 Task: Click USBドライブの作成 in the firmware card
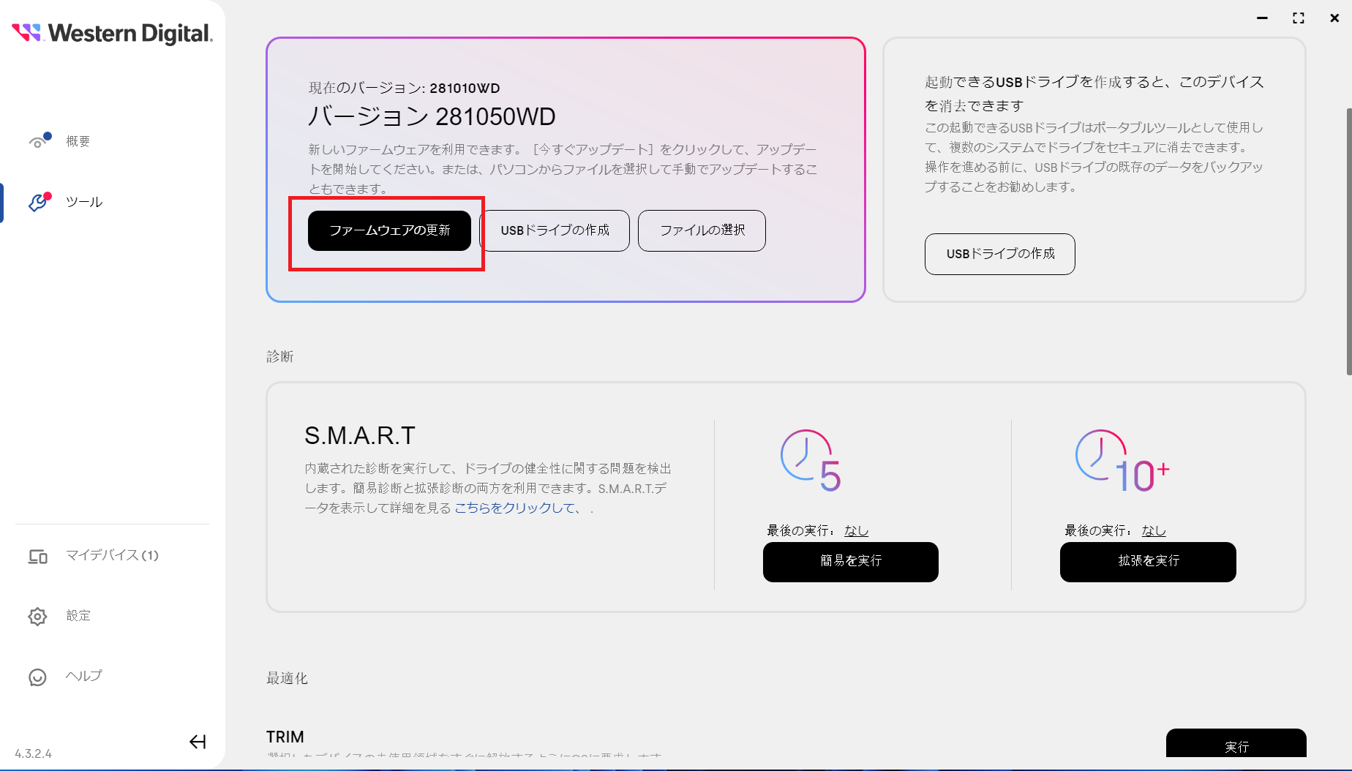pyautogui.click(x=555, y=230)
